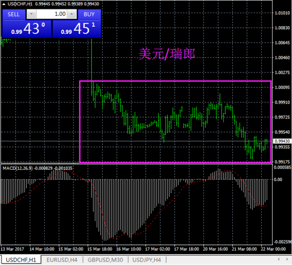This screenshot has width=292, height=265.
Task: Click the 0.99175 price axis label
Action: pos(282,162)
